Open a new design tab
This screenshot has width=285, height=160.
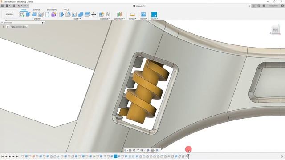(x=254, y=6)
